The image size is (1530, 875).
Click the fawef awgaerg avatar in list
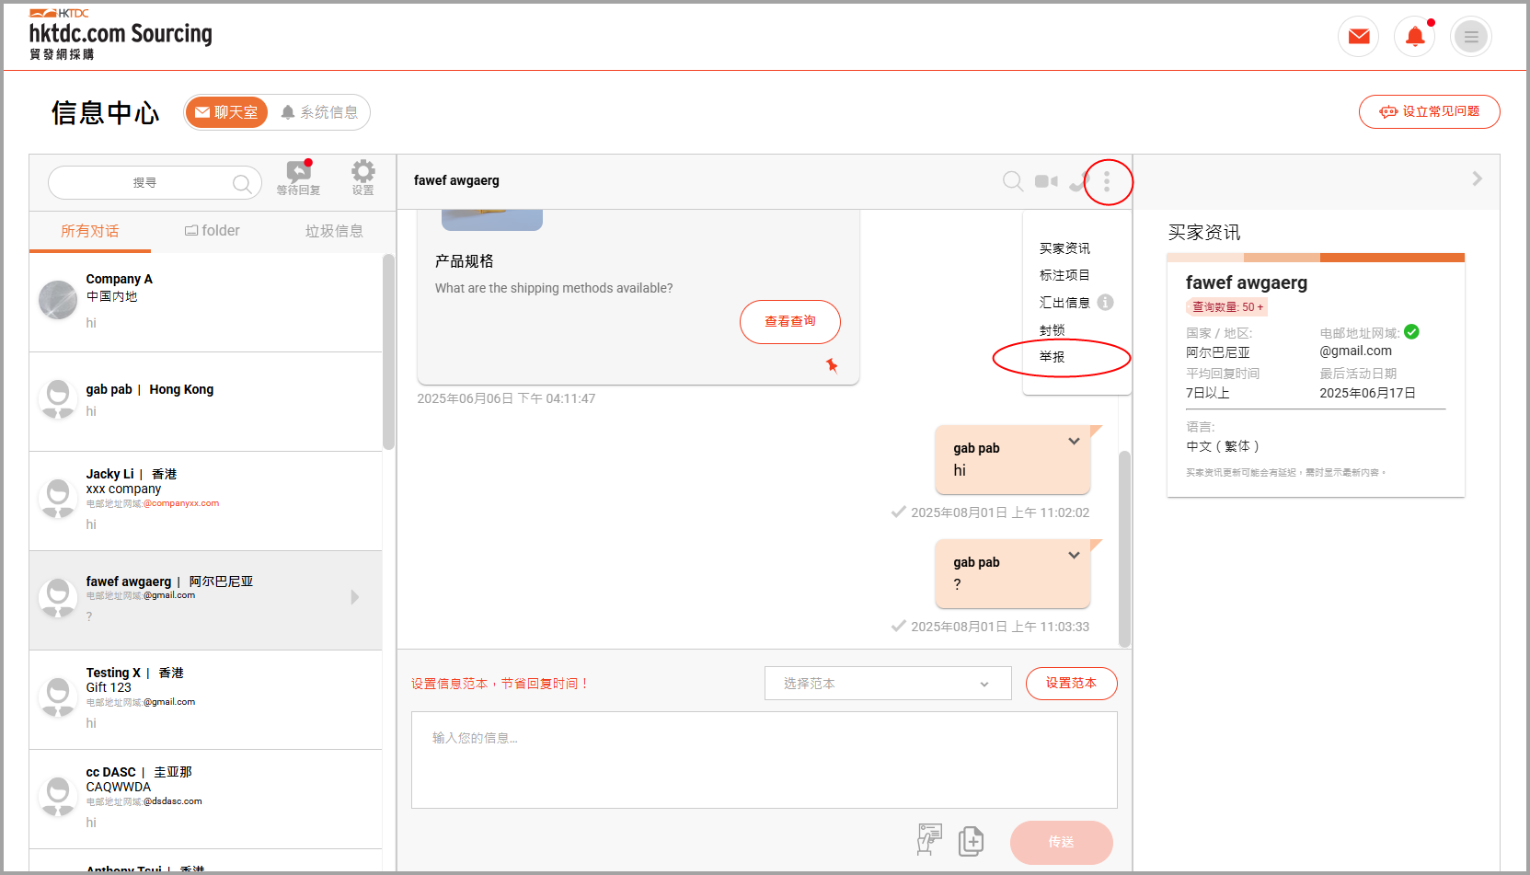[58, 598]
